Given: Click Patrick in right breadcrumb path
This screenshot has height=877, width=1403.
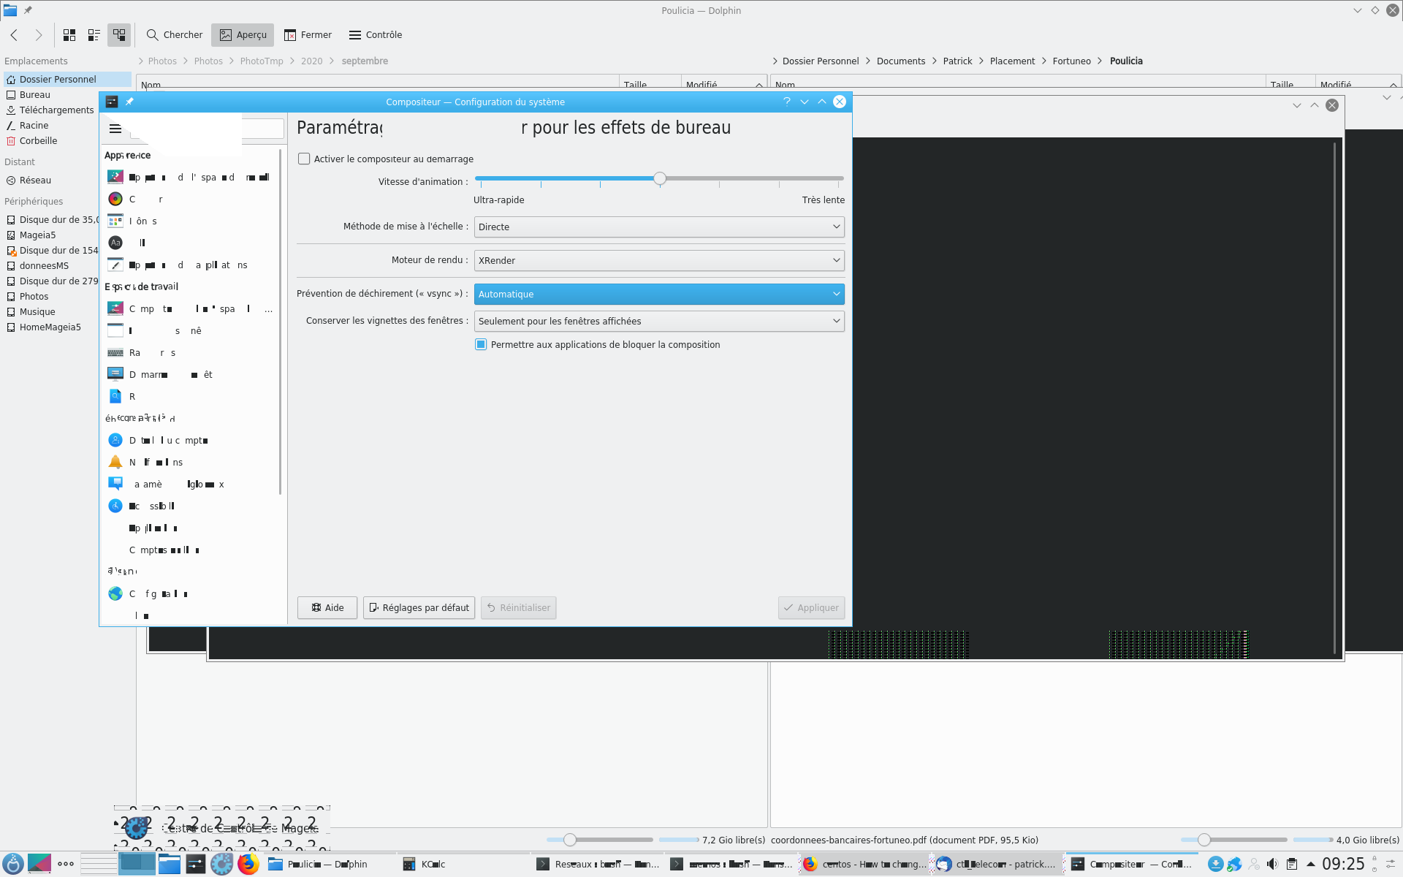Looking at the screenshot, I should click(x=957, y=61).
